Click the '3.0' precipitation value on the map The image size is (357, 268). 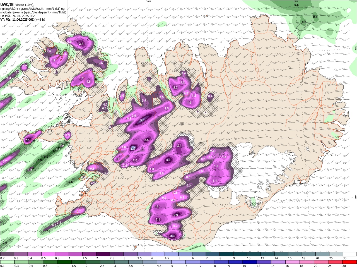click(x=168, y=160)
